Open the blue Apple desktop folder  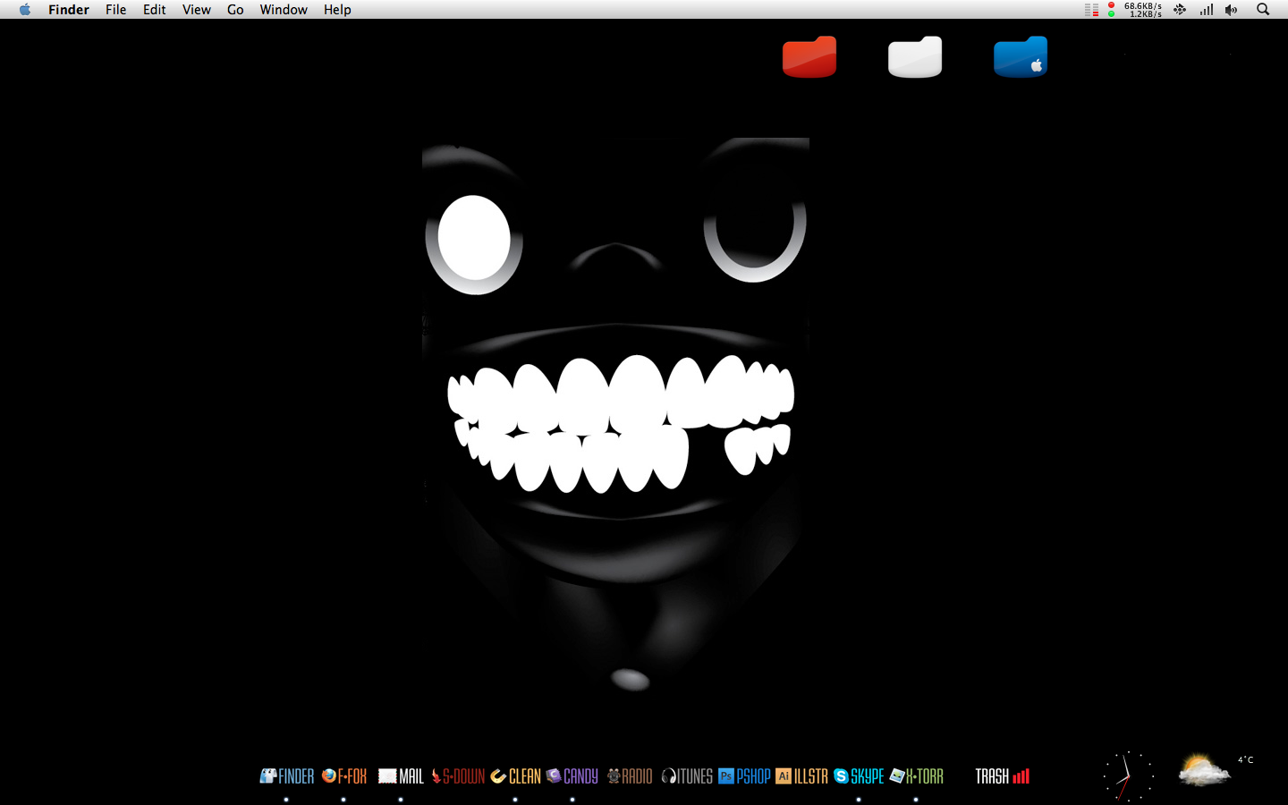[x=1021, y=57]
